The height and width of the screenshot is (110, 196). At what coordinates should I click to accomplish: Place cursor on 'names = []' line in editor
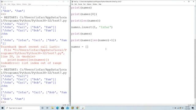pos(80,47)
